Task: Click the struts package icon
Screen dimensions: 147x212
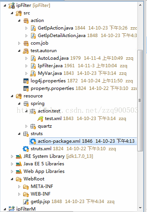Action: tap(26, 134)
